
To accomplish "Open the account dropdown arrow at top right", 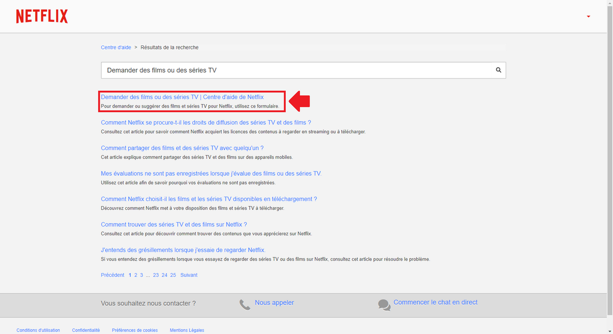I will (588, 17).
